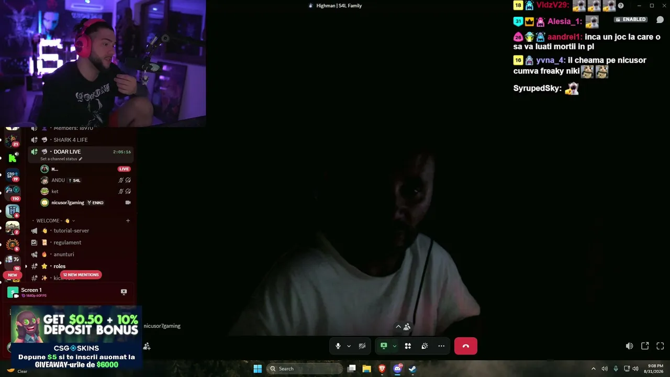The image size is (670, 377).
Task: Open the soundboard
Action: (x=425, y=346)
